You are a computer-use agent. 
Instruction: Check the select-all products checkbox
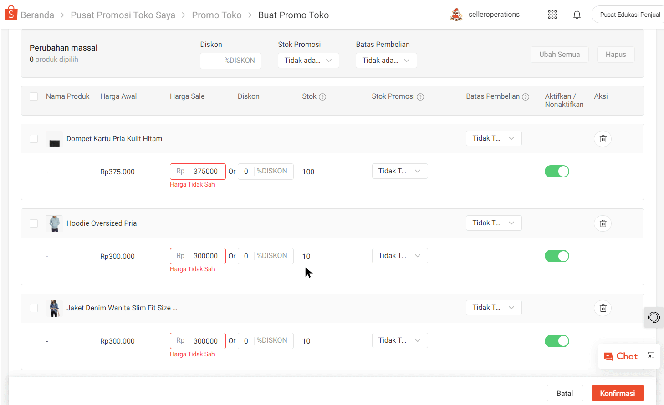[34, 96]
